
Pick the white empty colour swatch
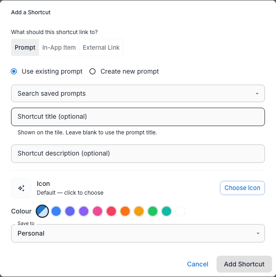[x=180, y=211]
